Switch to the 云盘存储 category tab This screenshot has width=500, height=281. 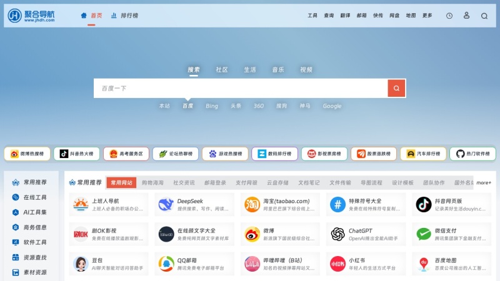click(x=277, y=182)
